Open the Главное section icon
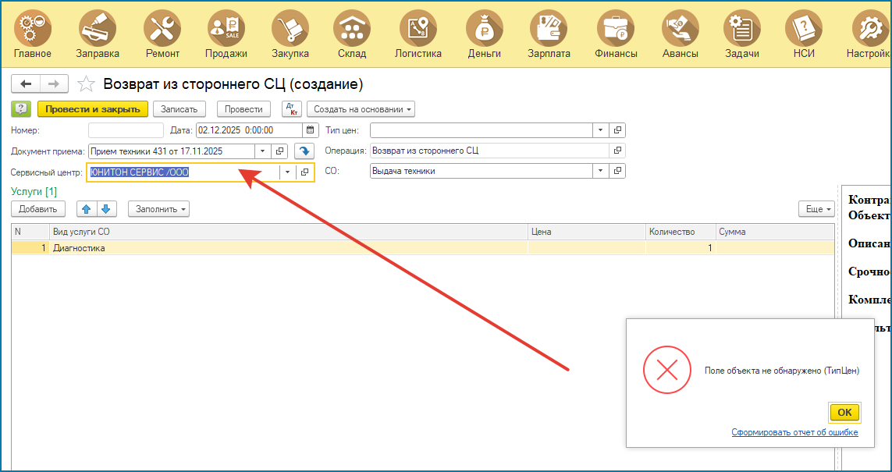The width and height of the screenshot is (892, 472). pyautogui.click(x=33, y=28)
